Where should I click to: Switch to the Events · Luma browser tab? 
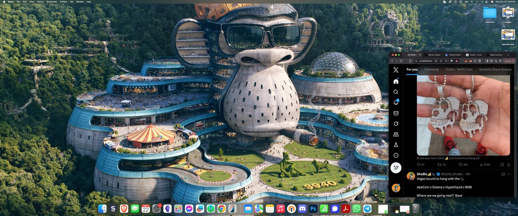[474, 55]
